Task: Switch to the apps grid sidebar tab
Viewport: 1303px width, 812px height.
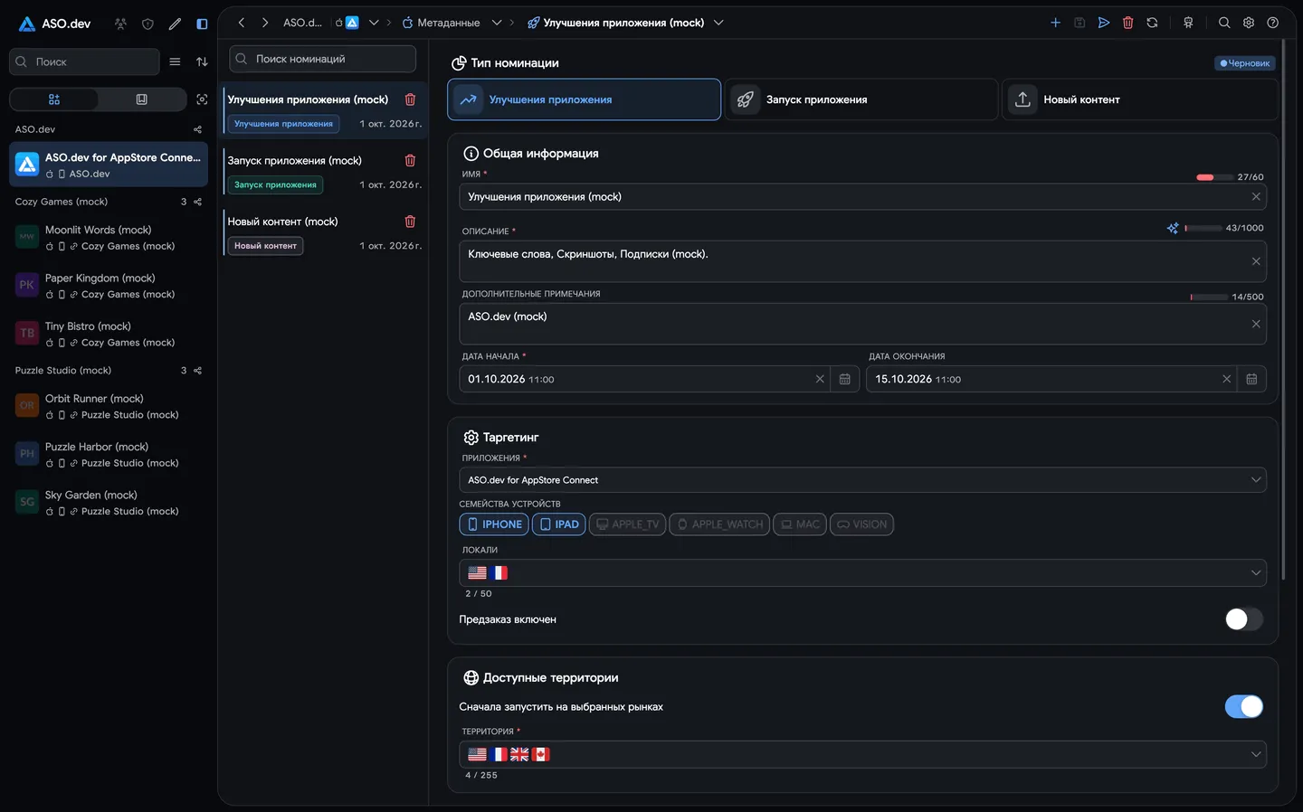Action: [x=54, y=99]
